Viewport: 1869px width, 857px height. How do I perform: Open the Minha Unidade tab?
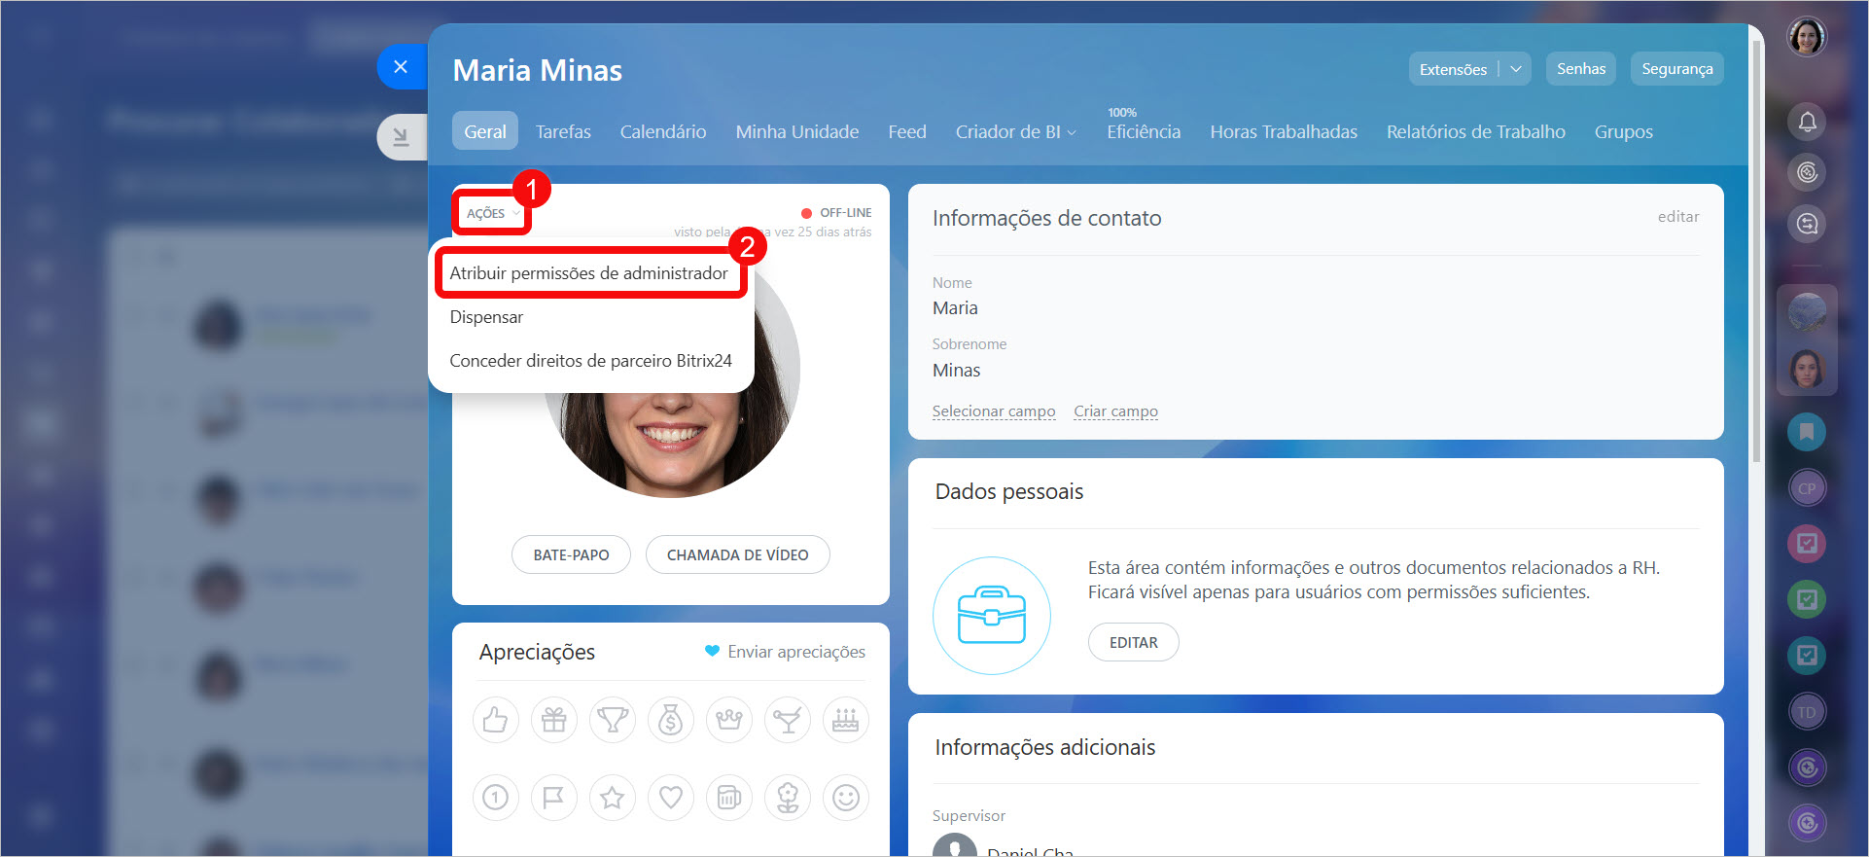(x=797, y=131)
